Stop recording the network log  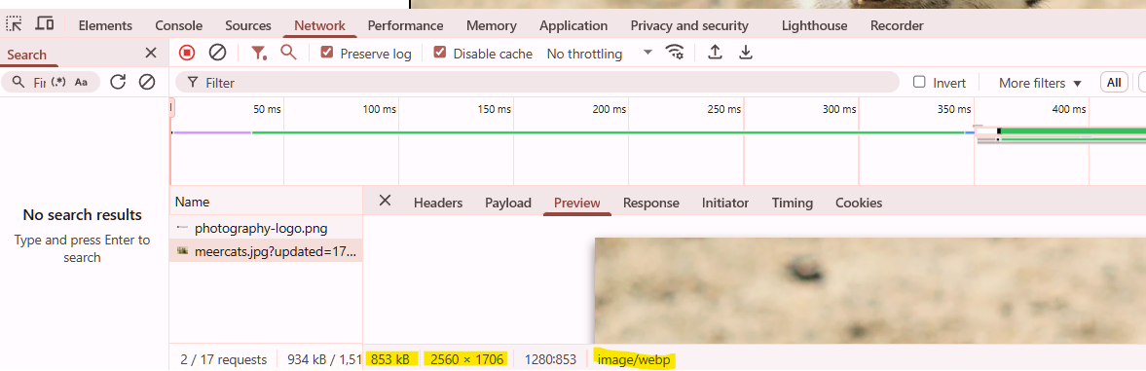(187, 53)
